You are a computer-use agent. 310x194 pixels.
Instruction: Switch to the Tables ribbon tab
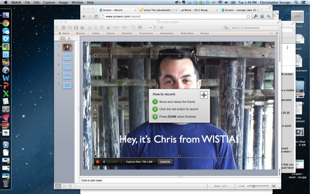coord(96,33)
